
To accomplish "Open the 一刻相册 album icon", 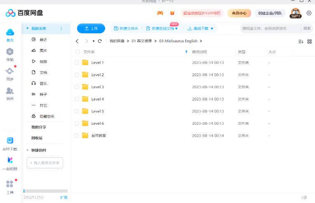I will pos(10,160).
